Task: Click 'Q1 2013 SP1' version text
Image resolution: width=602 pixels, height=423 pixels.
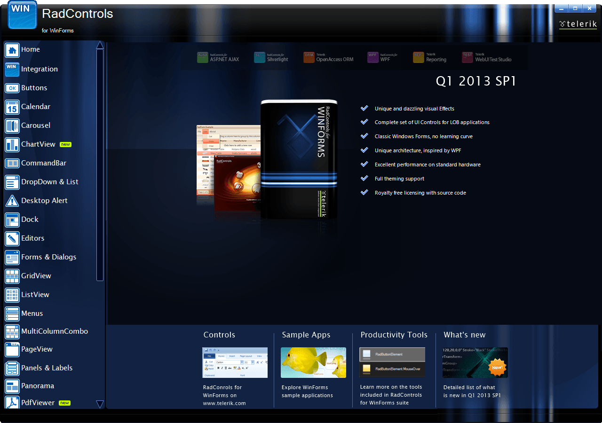Action: (476, 81)
